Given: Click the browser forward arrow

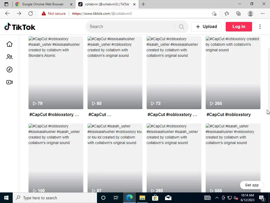Looking at the screenshot, I should pyautogui.click(x=19, y=13).
